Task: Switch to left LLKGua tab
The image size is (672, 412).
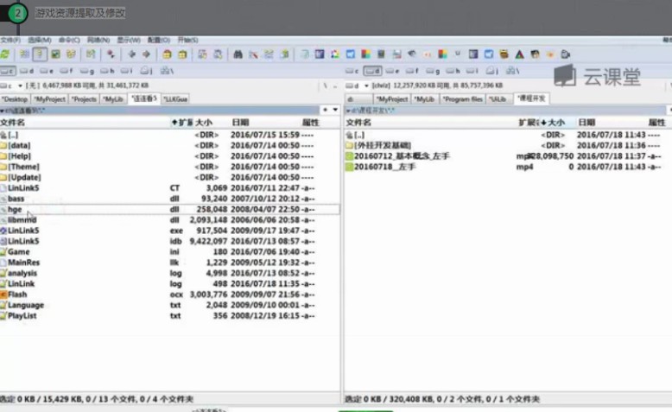Action: coord(175,99)
